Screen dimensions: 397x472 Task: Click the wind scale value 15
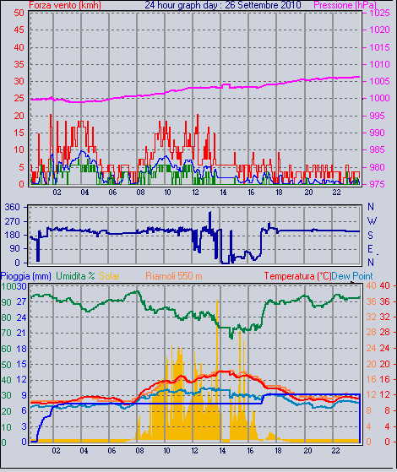click(19, 133)
